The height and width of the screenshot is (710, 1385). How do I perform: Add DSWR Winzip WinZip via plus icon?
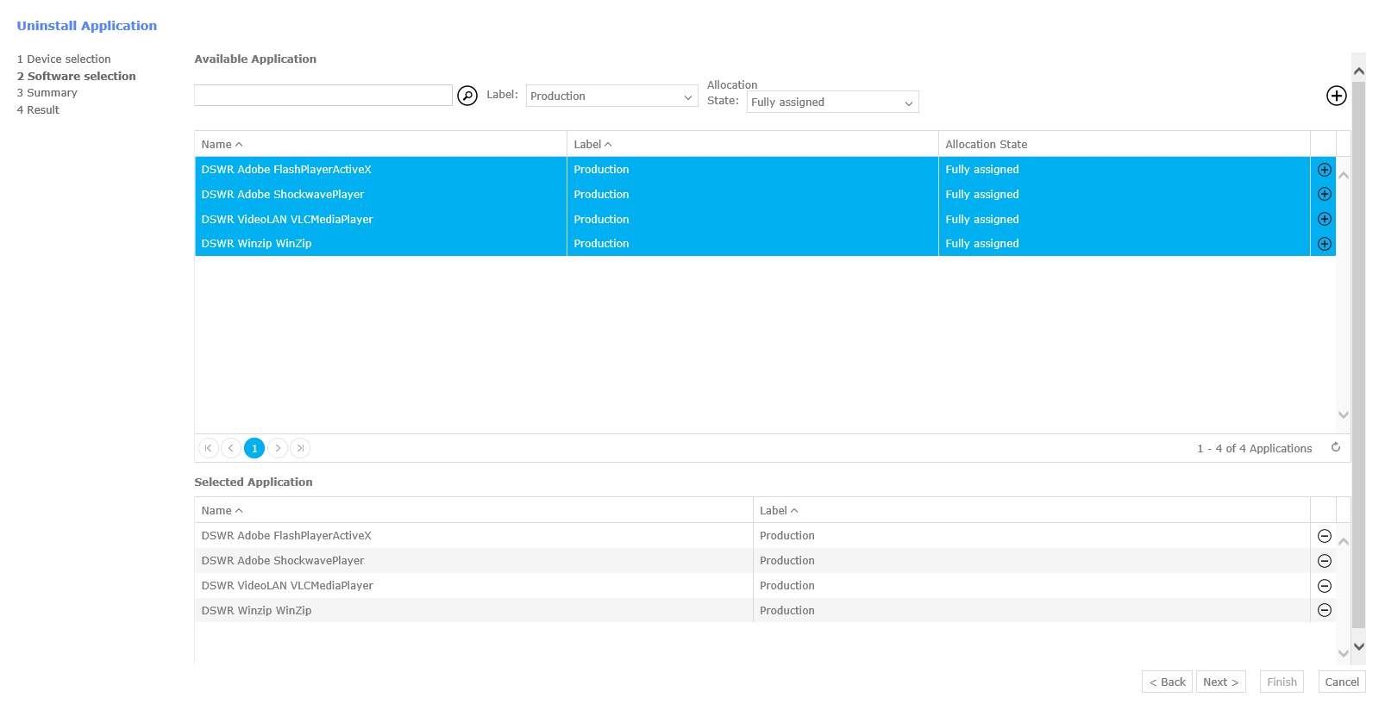pos(1324,244)
